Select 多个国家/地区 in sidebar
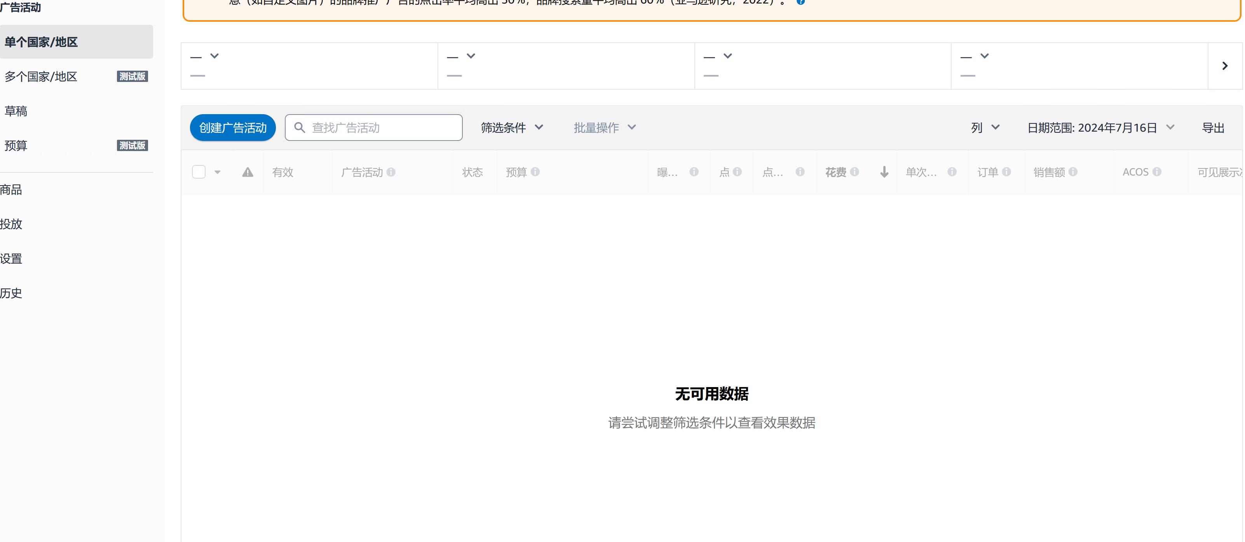This screenshot has width=1245, height=542. pos(41,76)
